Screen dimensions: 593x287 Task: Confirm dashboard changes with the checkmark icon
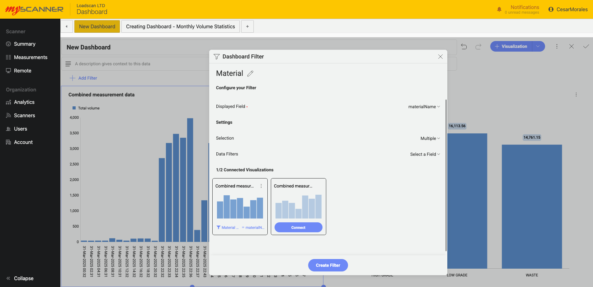[x=586, y=46]
